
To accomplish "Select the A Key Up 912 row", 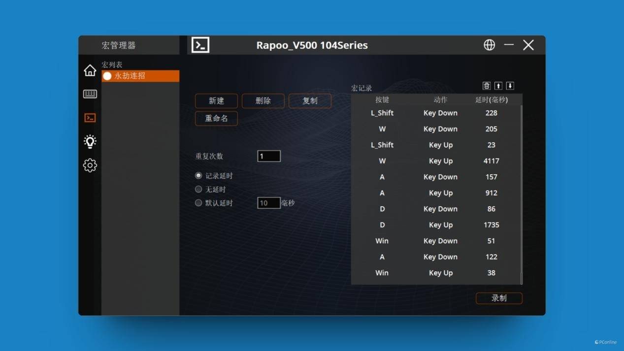I will (x=436, y=193).
